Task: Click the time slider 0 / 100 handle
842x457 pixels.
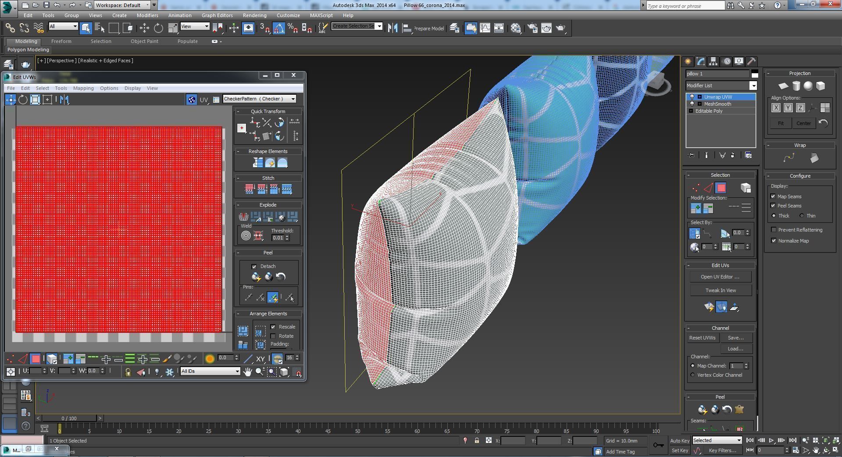Action: [x=69, y=418]
